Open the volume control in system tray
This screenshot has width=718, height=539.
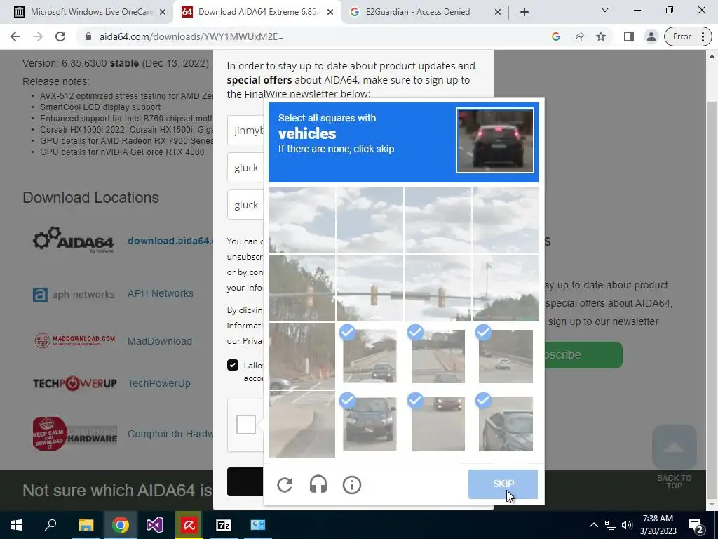pos(627,525)
